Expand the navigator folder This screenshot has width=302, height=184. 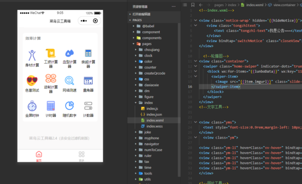136,144
